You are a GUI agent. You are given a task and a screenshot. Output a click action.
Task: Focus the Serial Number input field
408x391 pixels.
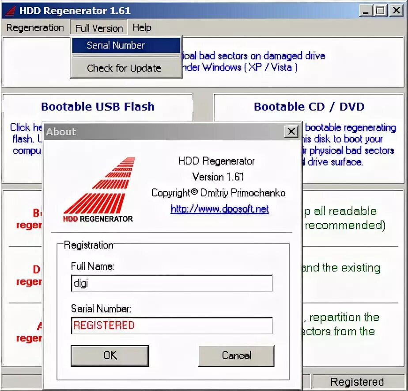(172, 326)
